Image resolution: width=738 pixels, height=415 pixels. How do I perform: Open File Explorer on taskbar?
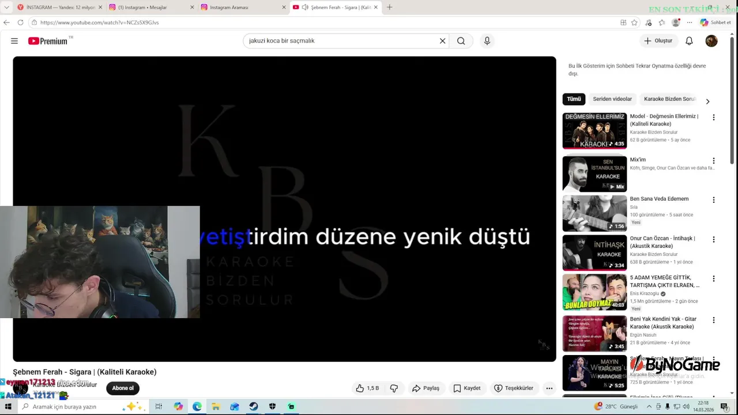click(x=216, y=407)
